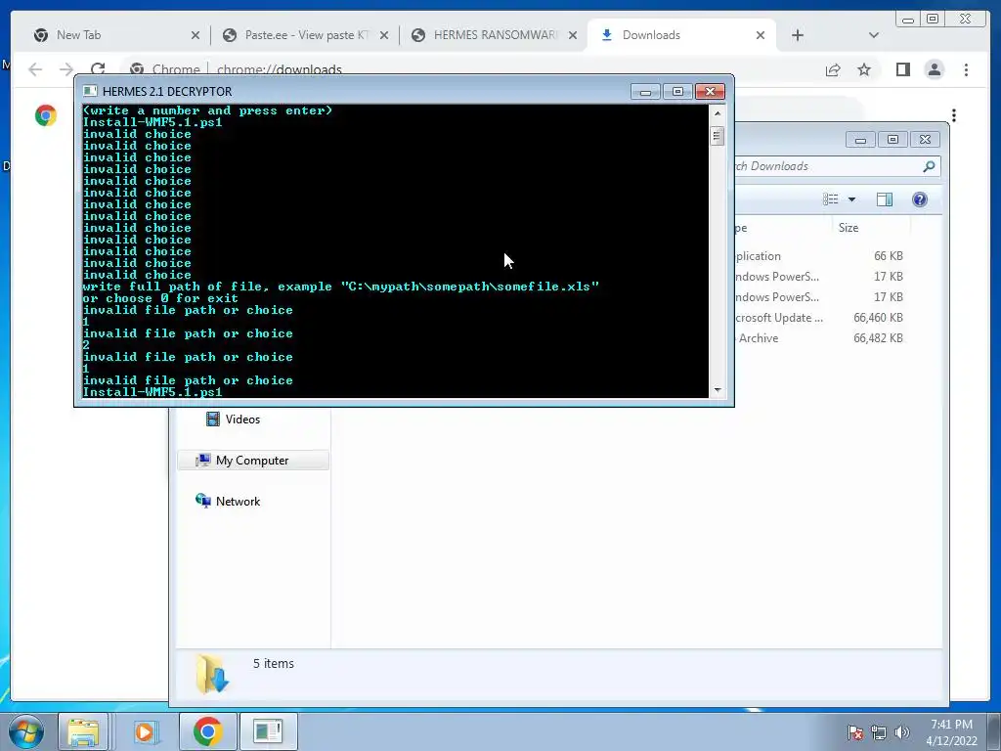
Task: Click the Chrome logo on Downloads page
Action: click(45, 115)
